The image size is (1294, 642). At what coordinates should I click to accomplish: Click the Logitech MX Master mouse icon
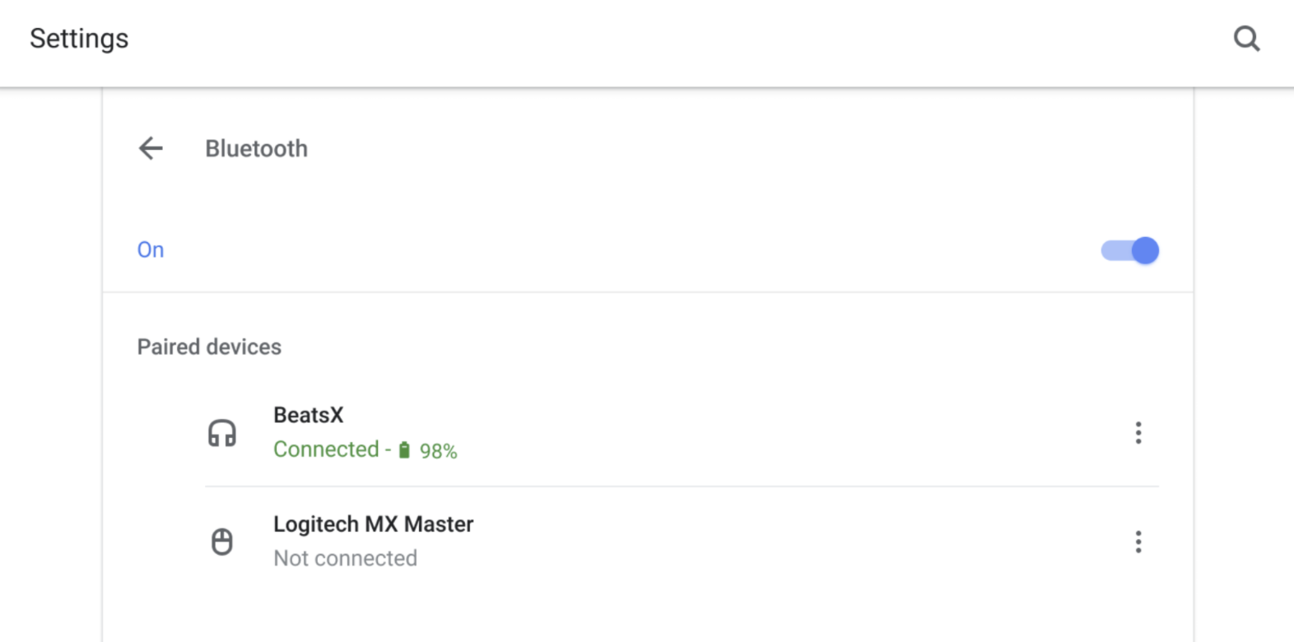pos(222,542)
